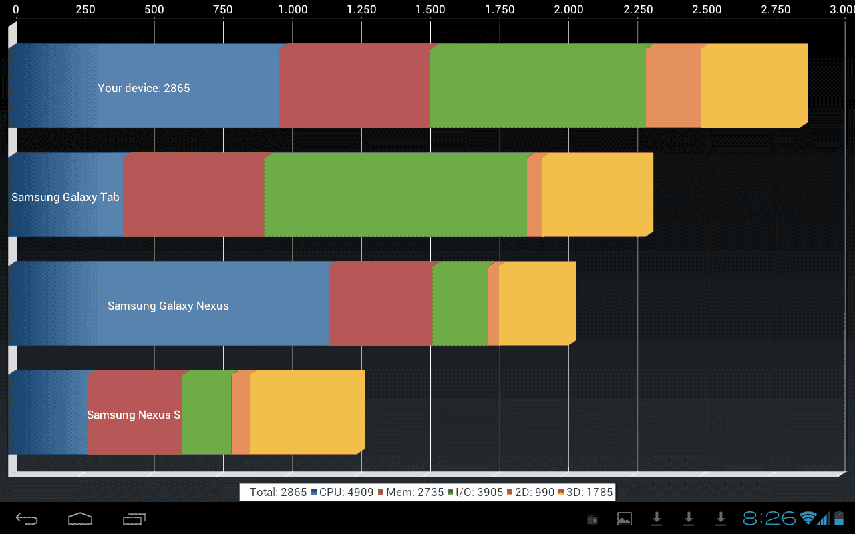Select 'Samsung Galaxy Tab' bar label
This screenshot has width=855, height=534.
tap(65, 197)
